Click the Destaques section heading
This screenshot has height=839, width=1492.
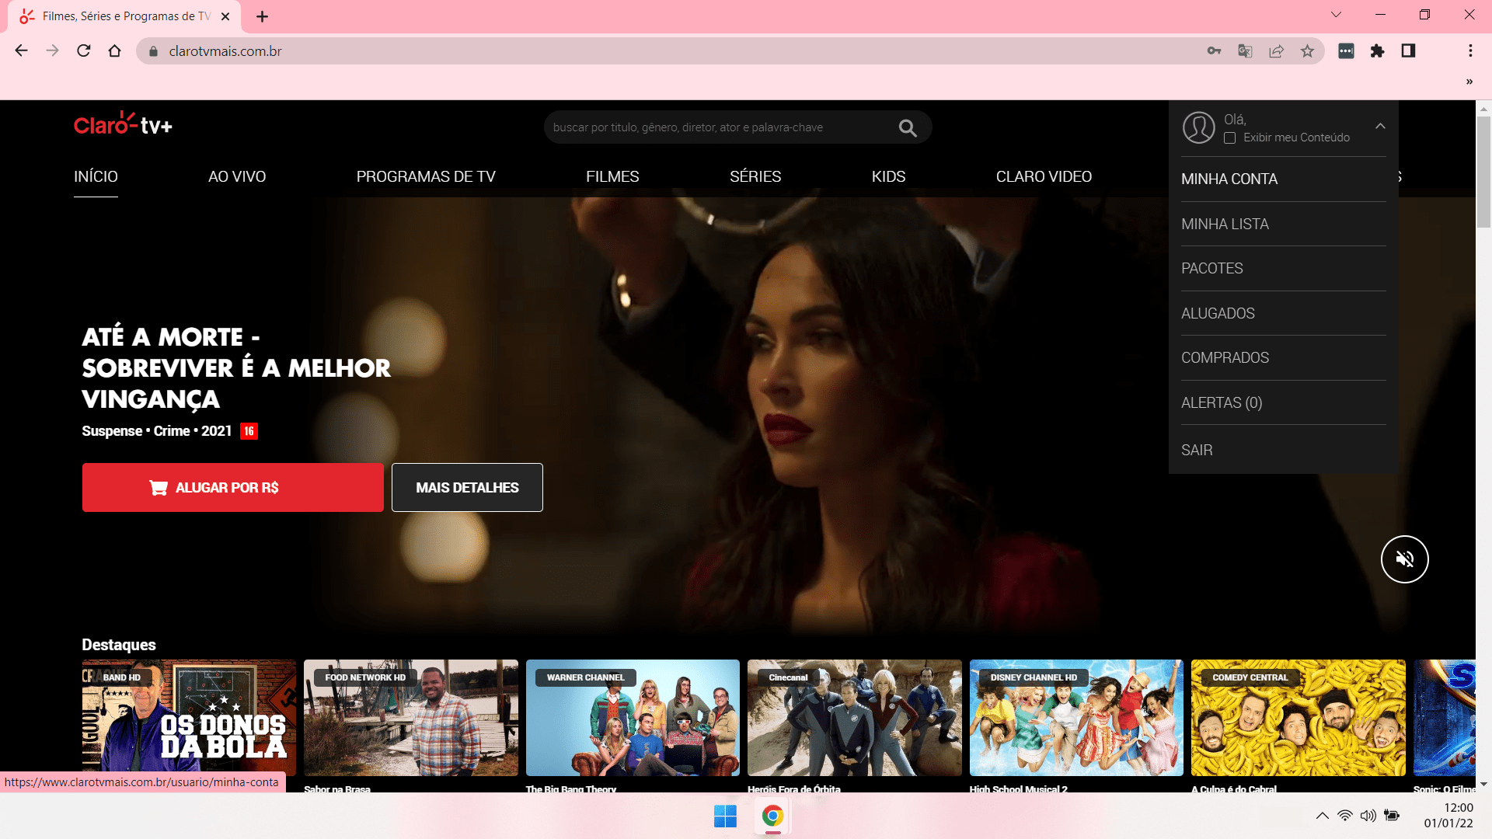click(119, 645)
